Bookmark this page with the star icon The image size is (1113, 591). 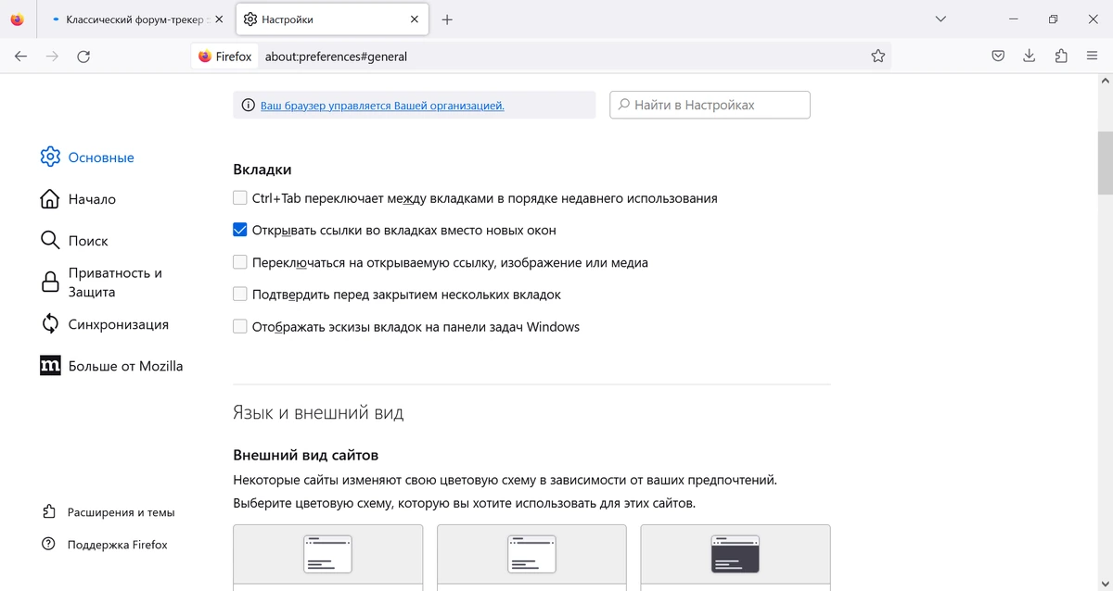coord(877,57)
